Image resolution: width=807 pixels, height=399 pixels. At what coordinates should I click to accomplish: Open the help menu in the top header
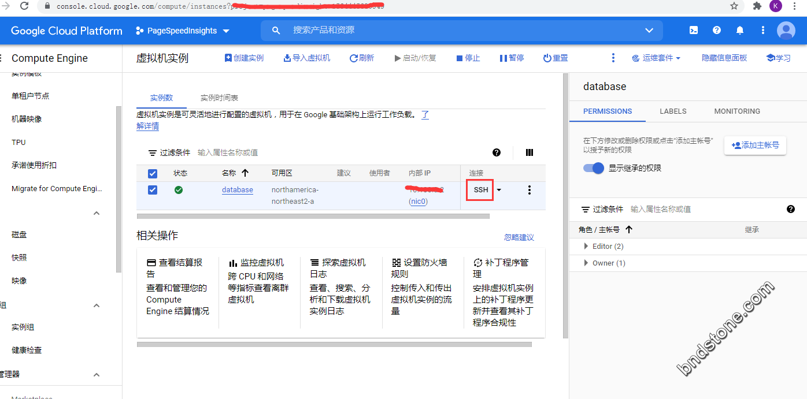(717, 31)
